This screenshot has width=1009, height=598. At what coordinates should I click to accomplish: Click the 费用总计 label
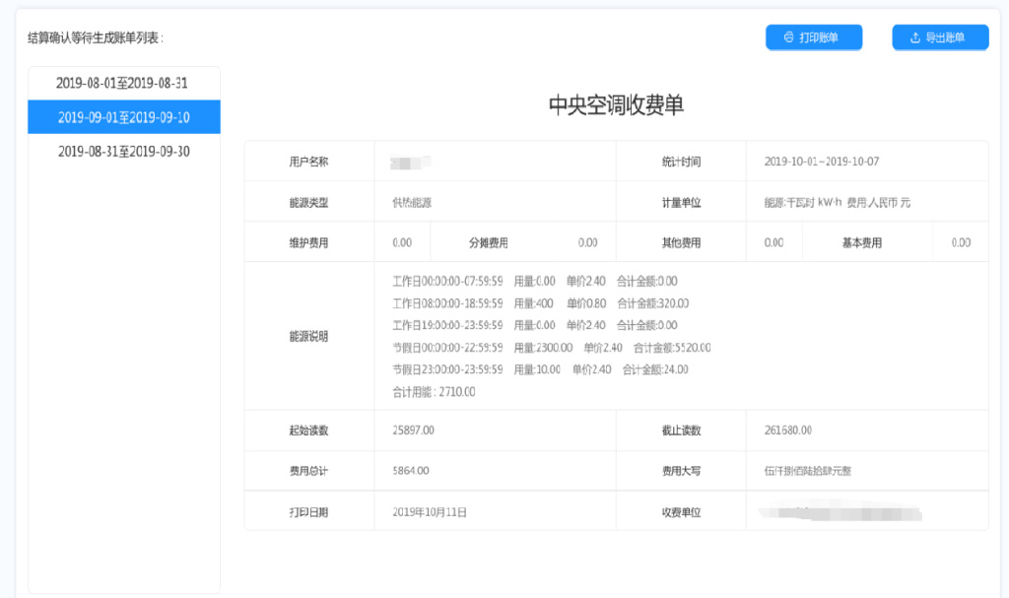click(308, 471)
